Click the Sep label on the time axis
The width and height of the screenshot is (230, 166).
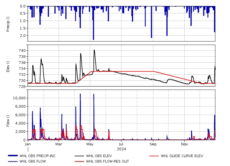click(153, 144)
